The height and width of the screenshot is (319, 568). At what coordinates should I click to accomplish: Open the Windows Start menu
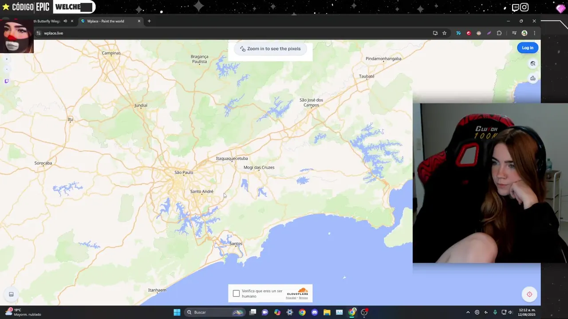[x=177, y=312]
